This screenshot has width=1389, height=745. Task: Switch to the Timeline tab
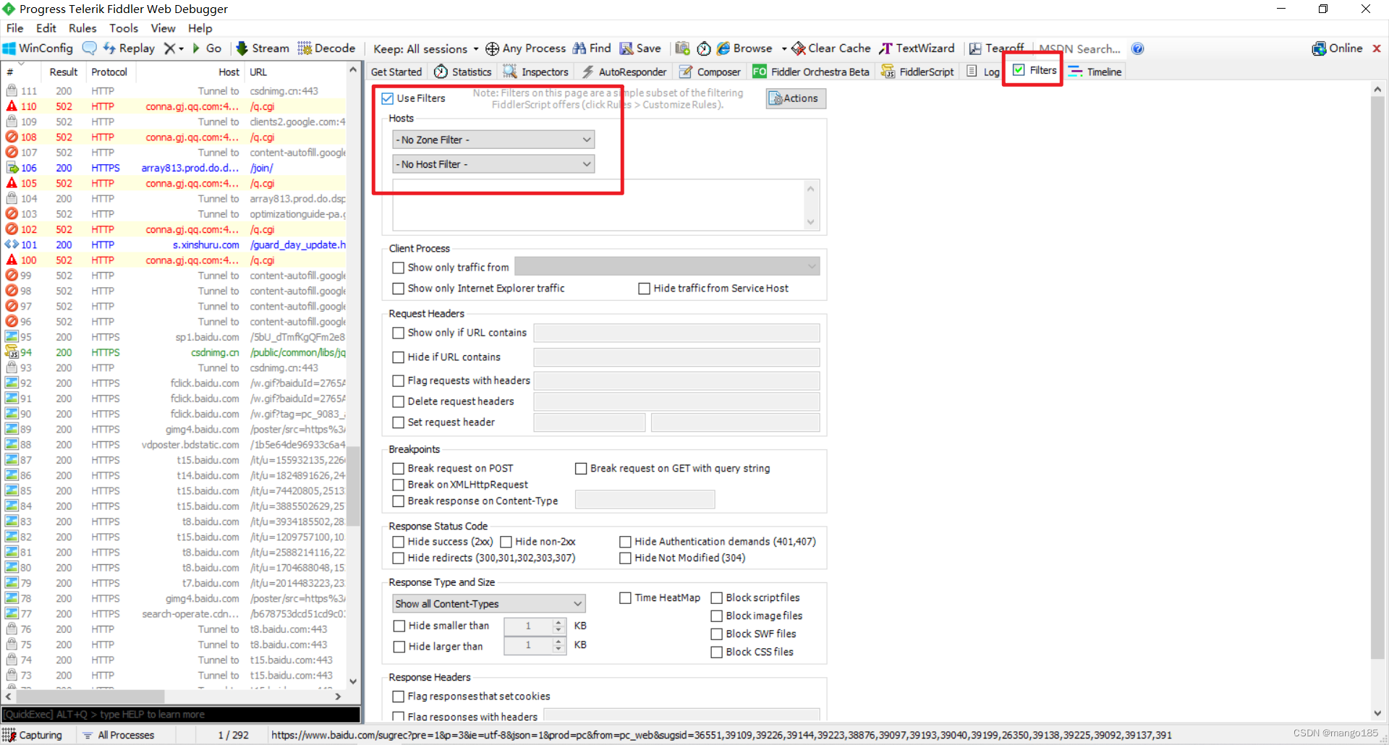1095,72
